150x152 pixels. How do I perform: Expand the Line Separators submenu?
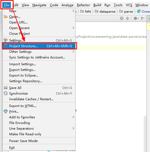pyautogui.click(x=39, y=129)
